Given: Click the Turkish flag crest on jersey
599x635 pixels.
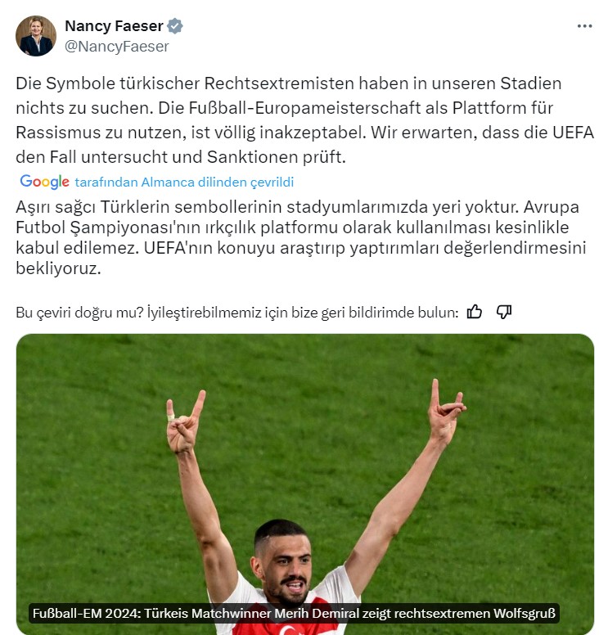Looking at the screenshot, I should pyautogui.click(x=287, y=630).
